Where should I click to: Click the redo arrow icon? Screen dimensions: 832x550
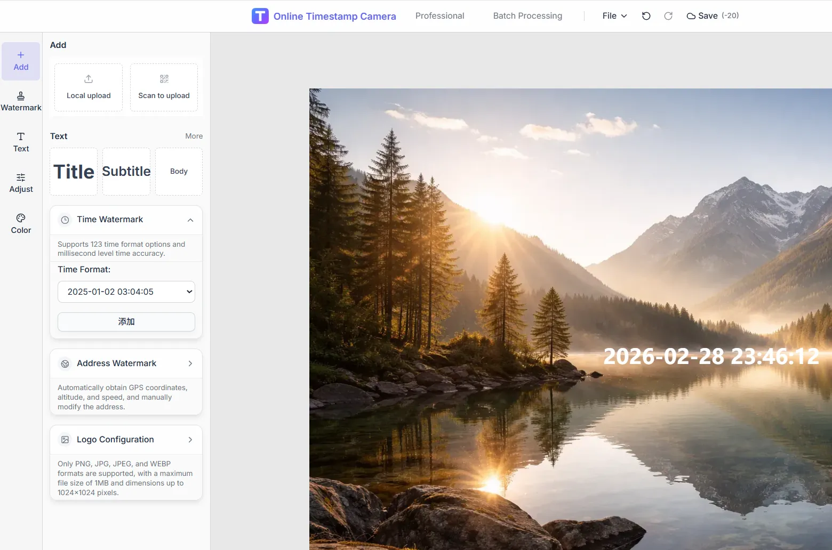(668, 16)
